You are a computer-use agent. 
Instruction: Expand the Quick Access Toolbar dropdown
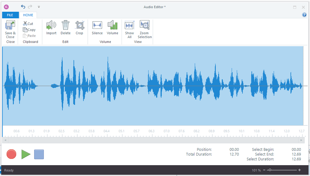click(x=39, y=7)
